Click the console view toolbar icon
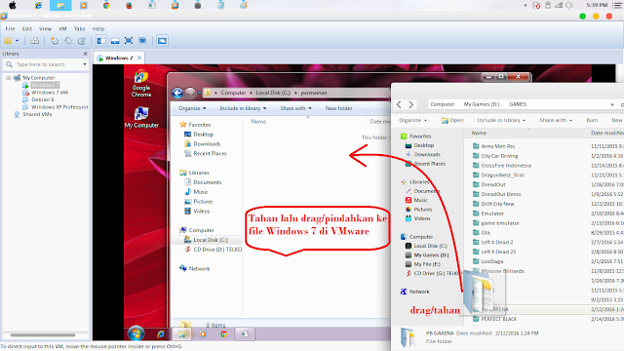 162,41
